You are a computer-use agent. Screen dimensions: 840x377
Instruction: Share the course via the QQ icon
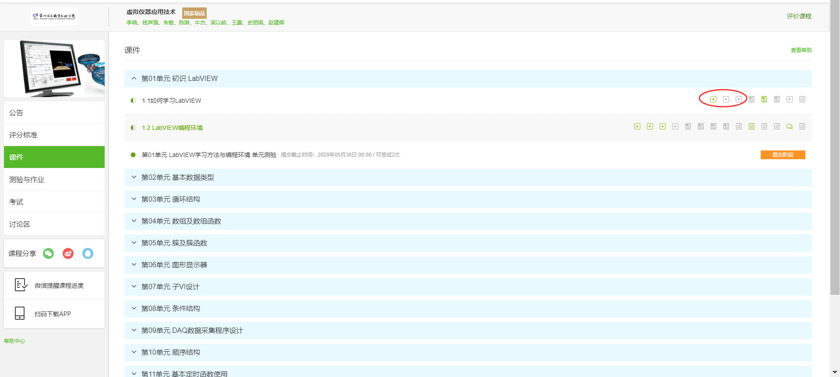88,254
